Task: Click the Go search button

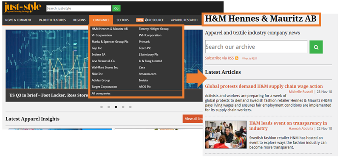Action: (116, 8)
